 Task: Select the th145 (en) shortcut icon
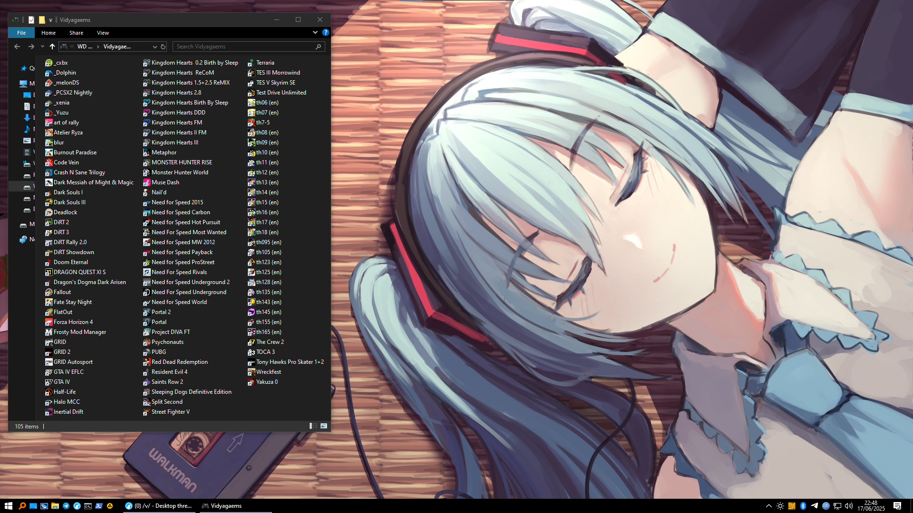251,312
